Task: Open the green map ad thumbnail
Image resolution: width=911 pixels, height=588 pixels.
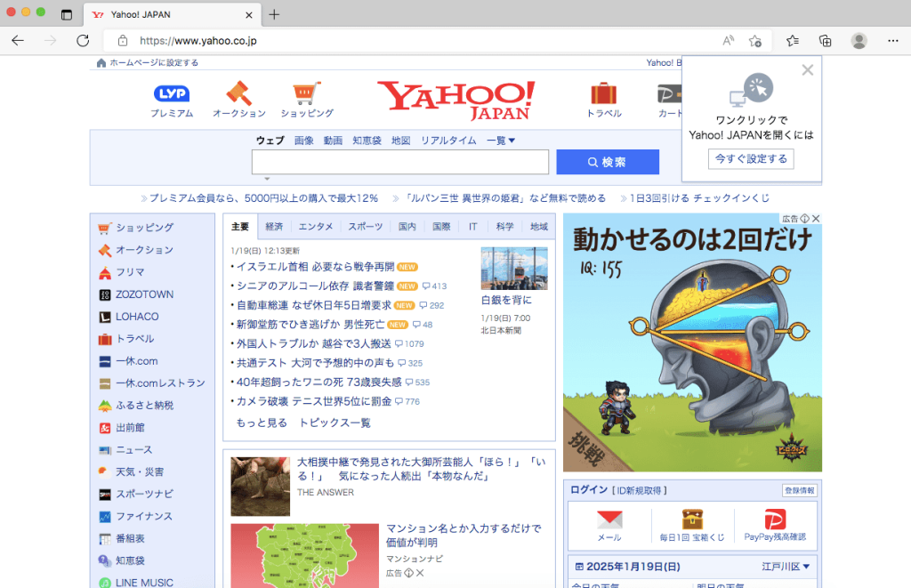Action: (304, 556)
